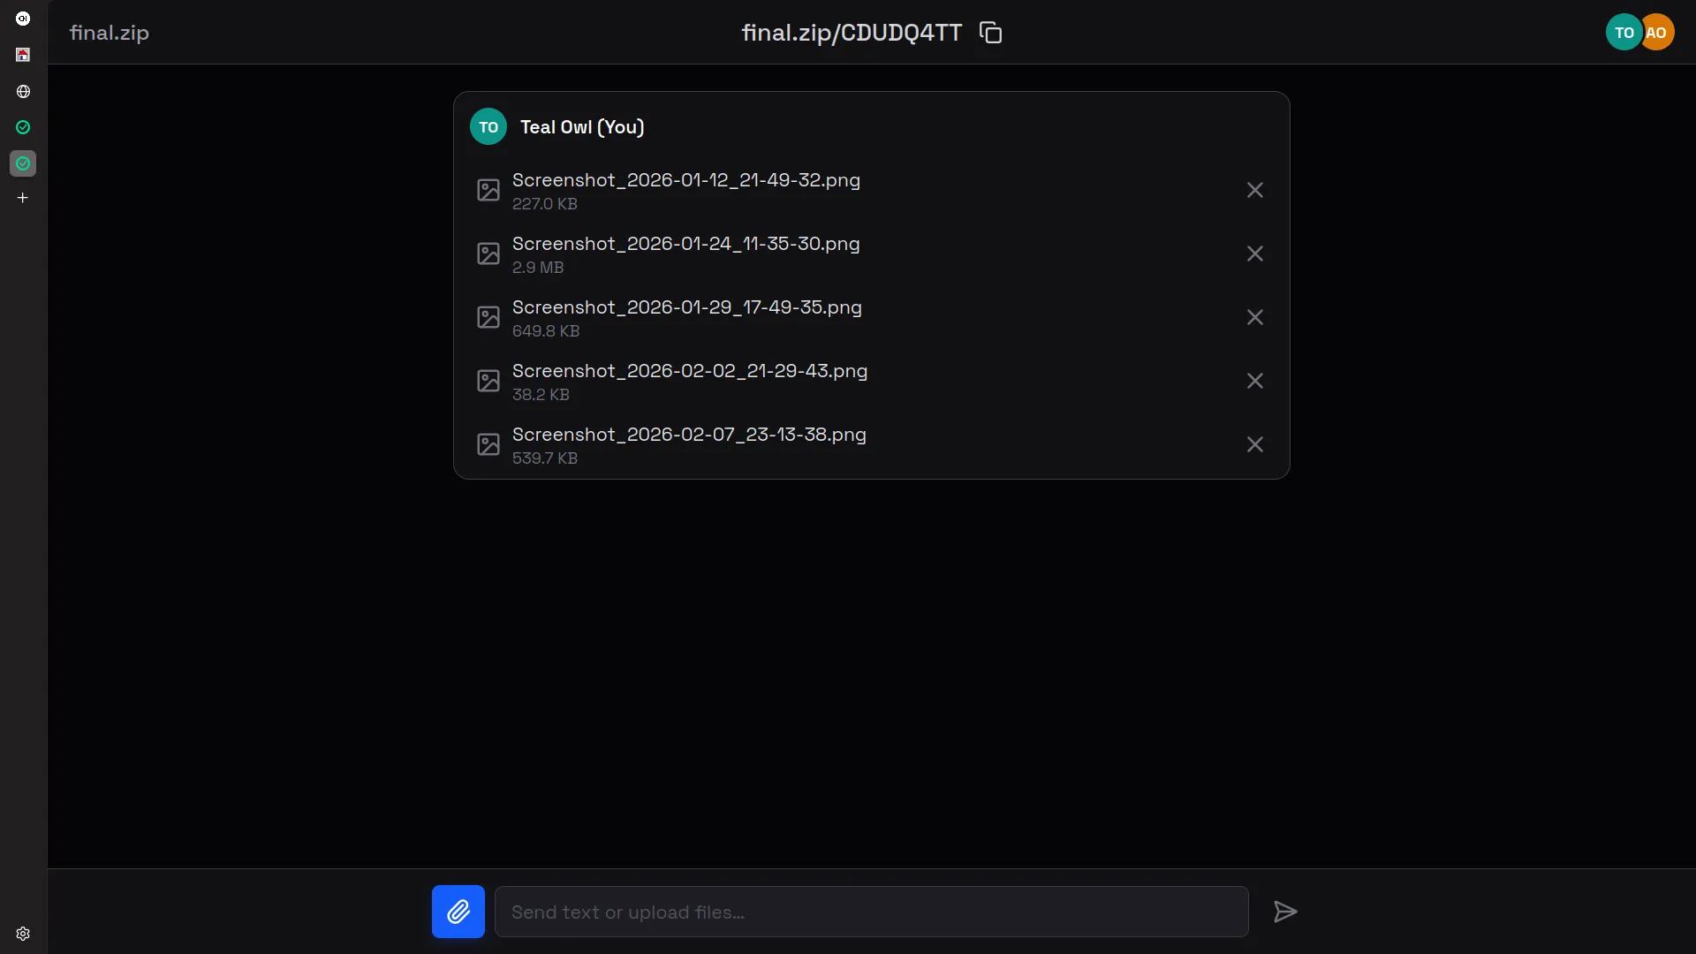The height and width of the screenshot is (954, 1696).
Task: Remove the 38.2 KB screenshot file
Action: [x=1254, y=381]
